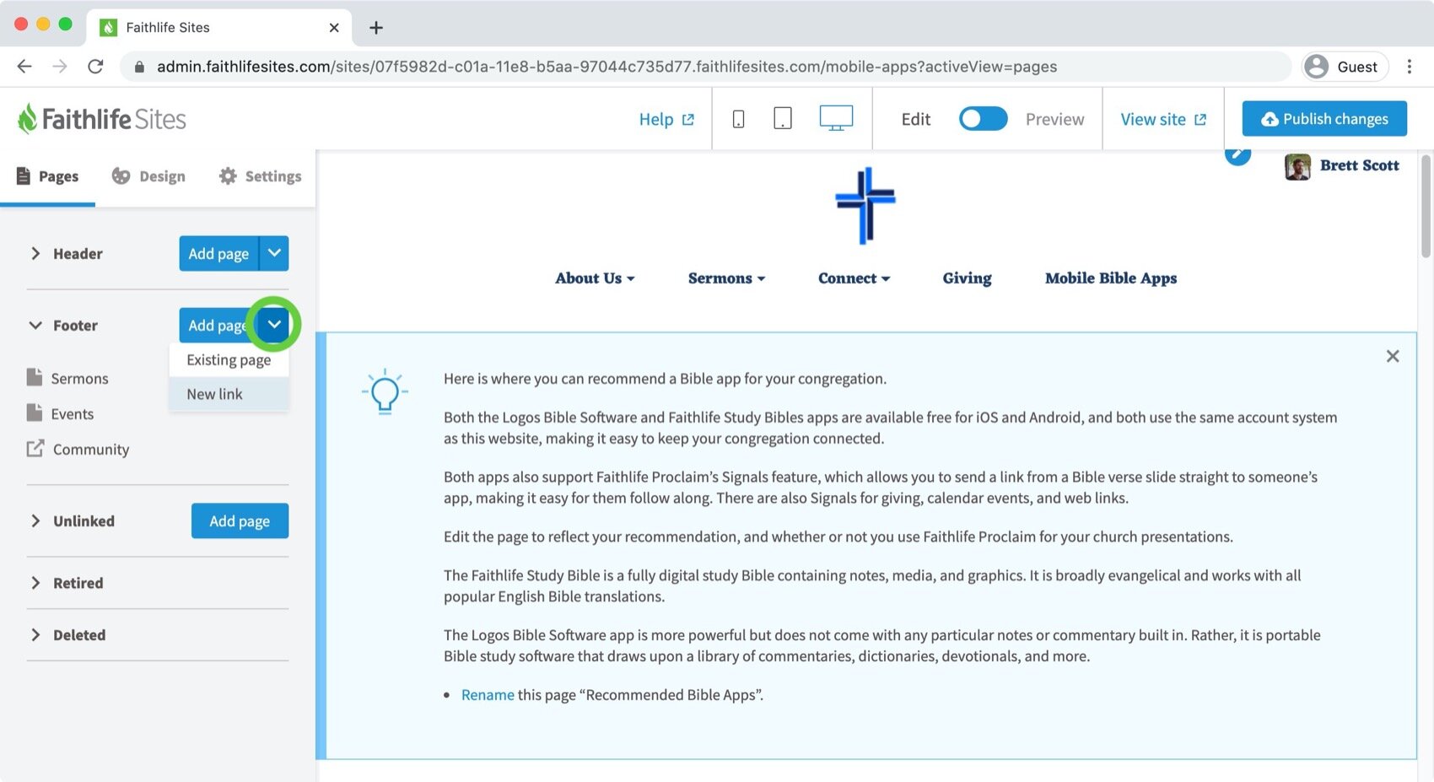Go back in browser history
1434x782 pixels.
[x=24, y=67]
